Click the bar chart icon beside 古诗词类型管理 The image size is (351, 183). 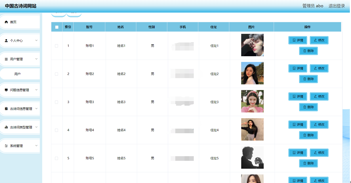coord(6,127)
